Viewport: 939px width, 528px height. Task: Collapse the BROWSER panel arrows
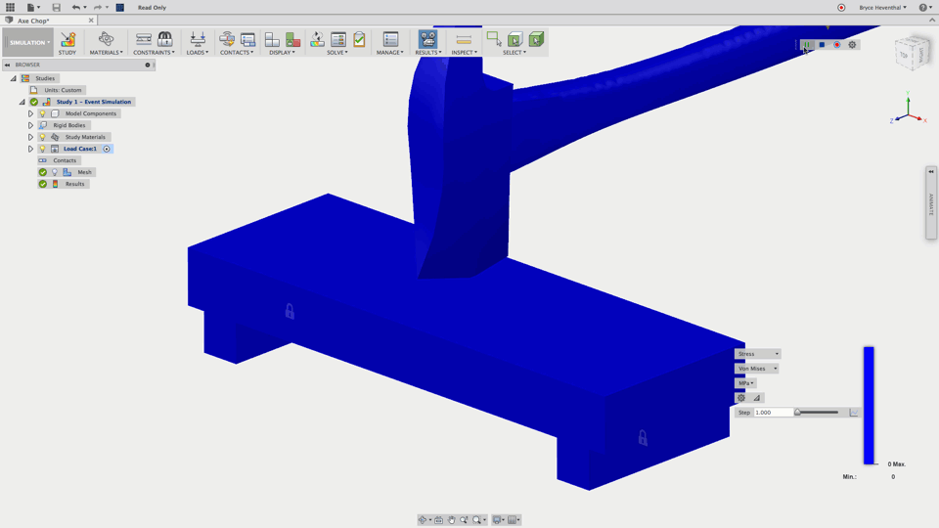[x=7, y=65]
